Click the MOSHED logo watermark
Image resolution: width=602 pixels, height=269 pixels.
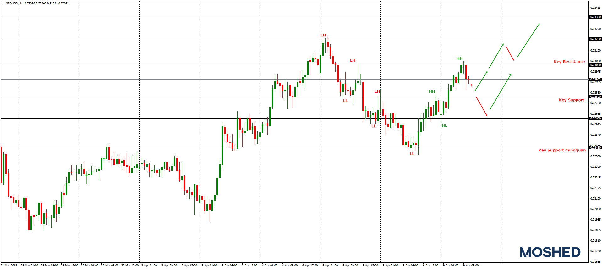pos(550,252)
